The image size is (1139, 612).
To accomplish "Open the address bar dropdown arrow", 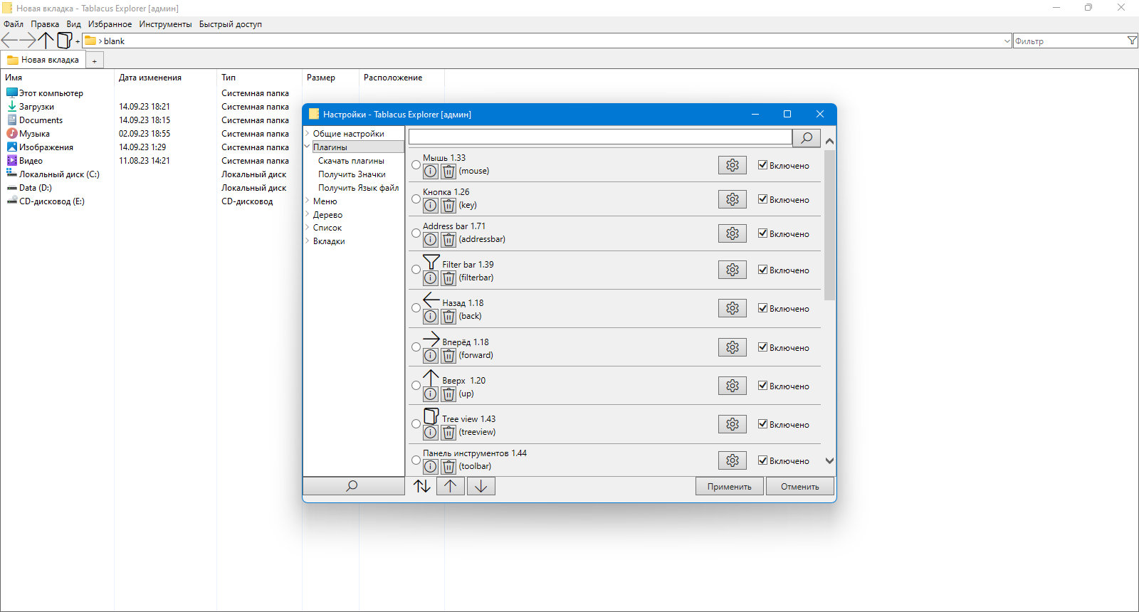I will click(x=1007, y=41).
